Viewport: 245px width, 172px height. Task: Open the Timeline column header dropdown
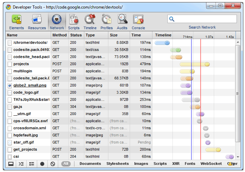(x=163, y=35)
